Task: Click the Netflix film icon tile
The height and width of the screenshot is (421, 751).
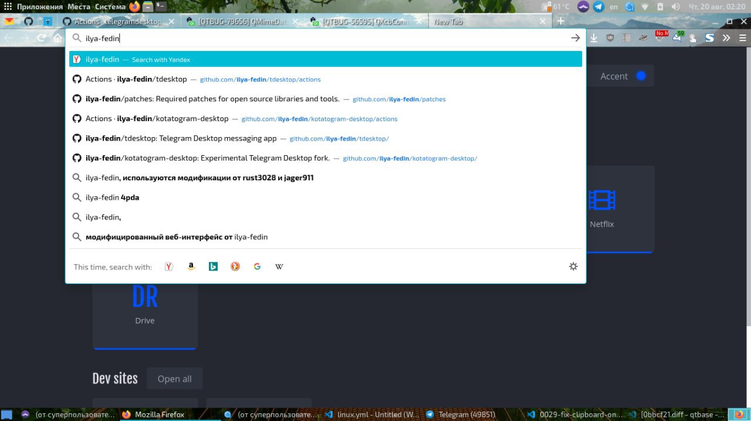Action: click(602, 200)
